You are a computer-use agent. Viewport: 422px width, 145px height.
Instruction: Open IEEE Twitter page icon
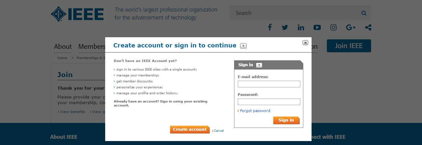click(x=285, y=27)
